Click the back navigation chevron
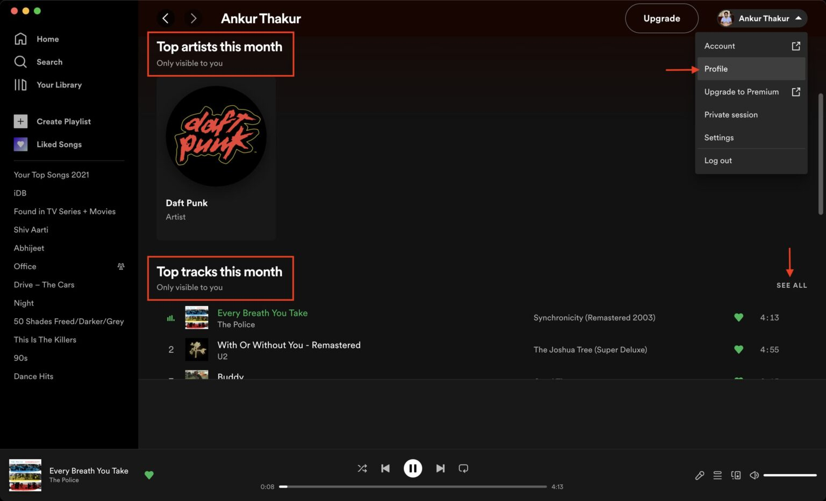This screenshot has width=826, height=501. (x=166, y=18)
